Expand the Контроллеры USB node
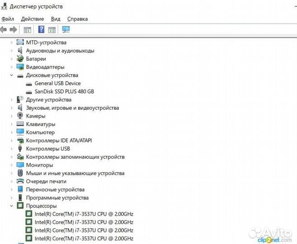The image size is (297, 244). 12,149
